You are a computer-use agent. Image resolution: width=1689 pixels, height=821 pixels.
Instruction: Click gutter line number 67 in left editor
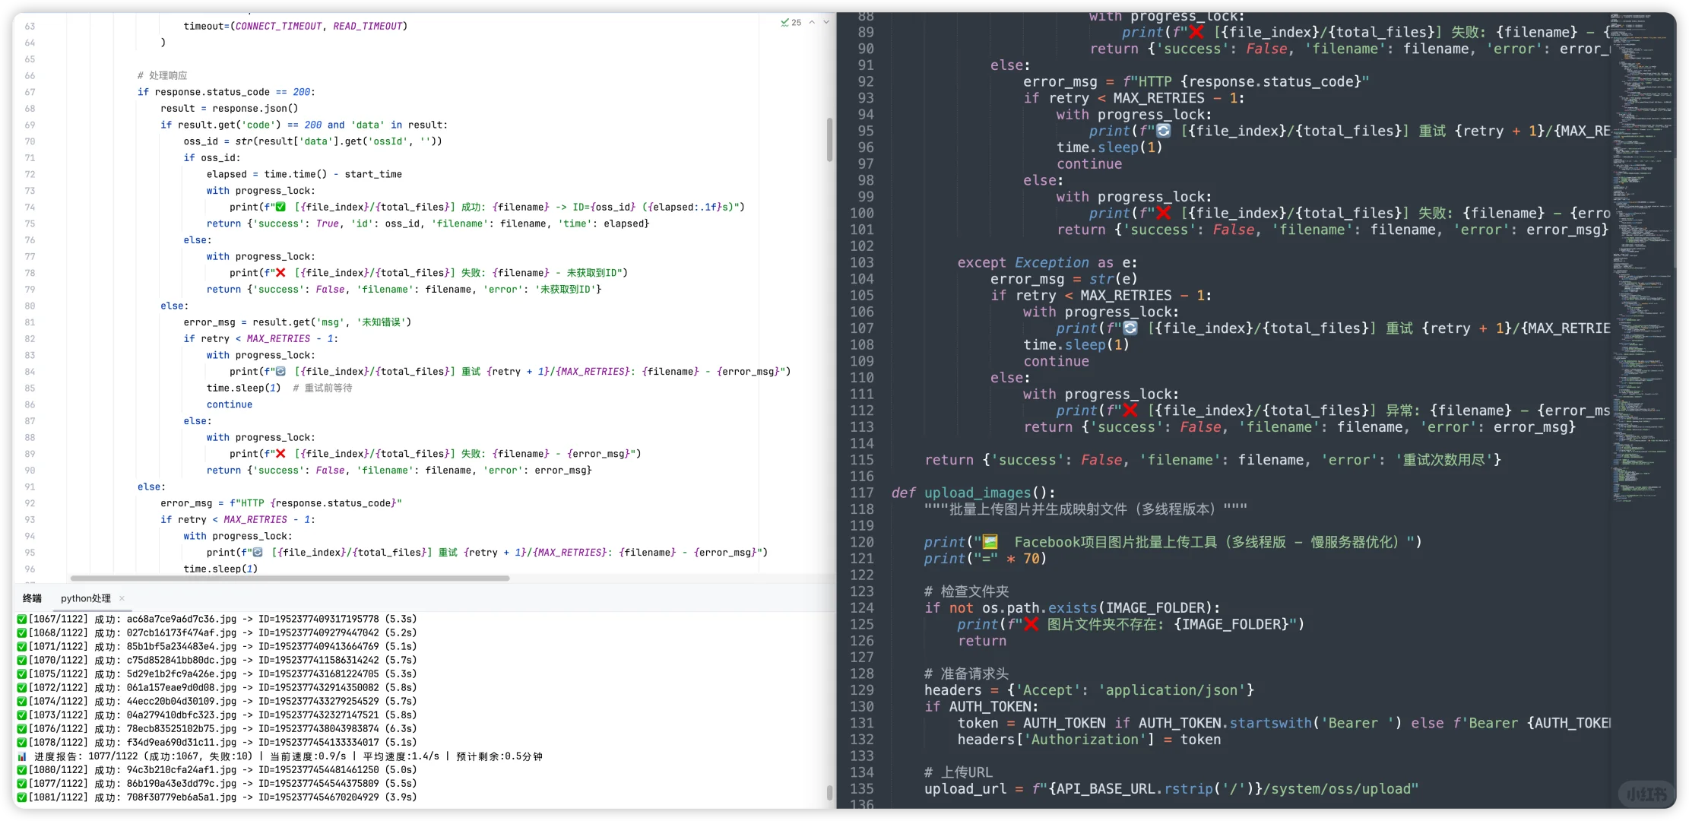click(x=30, y=92)
